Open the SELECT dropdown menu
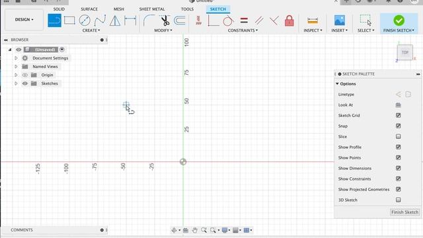Viewport: 423px width, 238px height. coord(365,30)
